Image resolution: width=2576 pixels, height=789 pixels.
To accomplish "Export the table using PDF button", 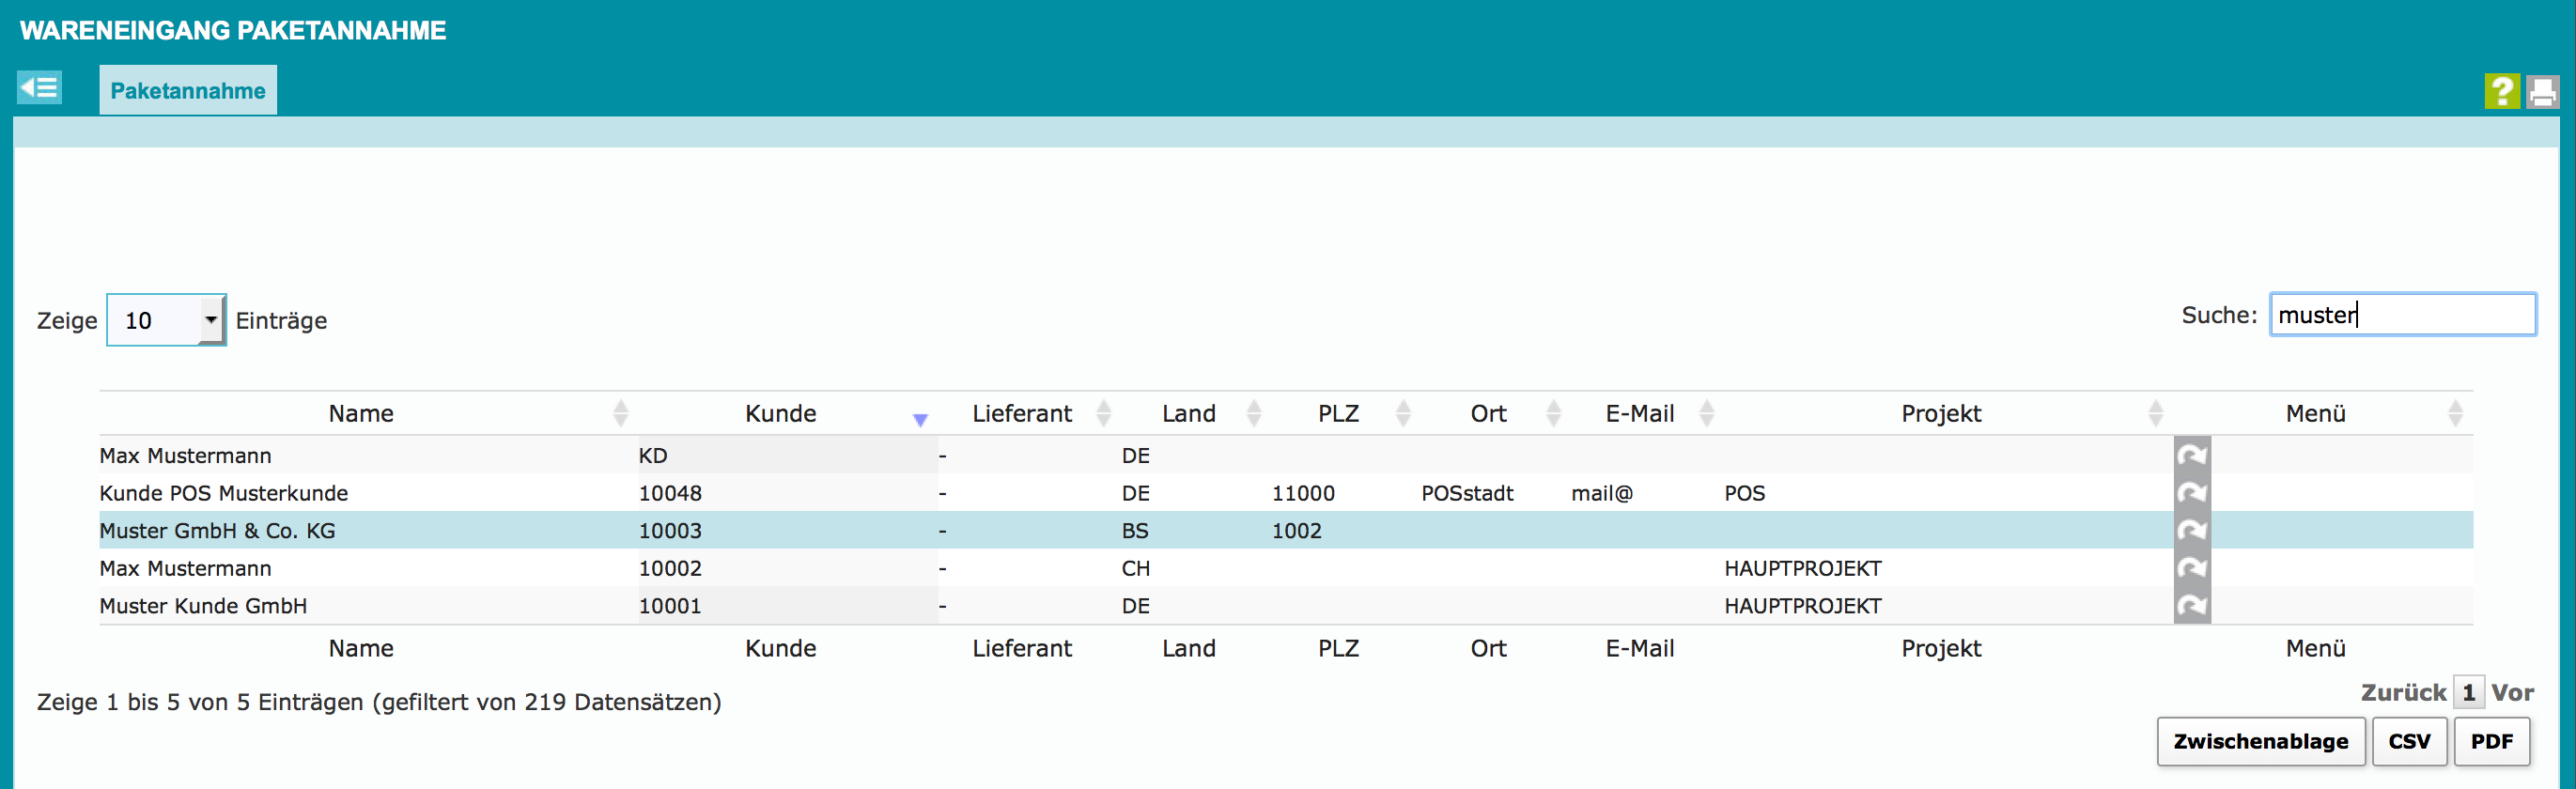I will pos(2491,741).
